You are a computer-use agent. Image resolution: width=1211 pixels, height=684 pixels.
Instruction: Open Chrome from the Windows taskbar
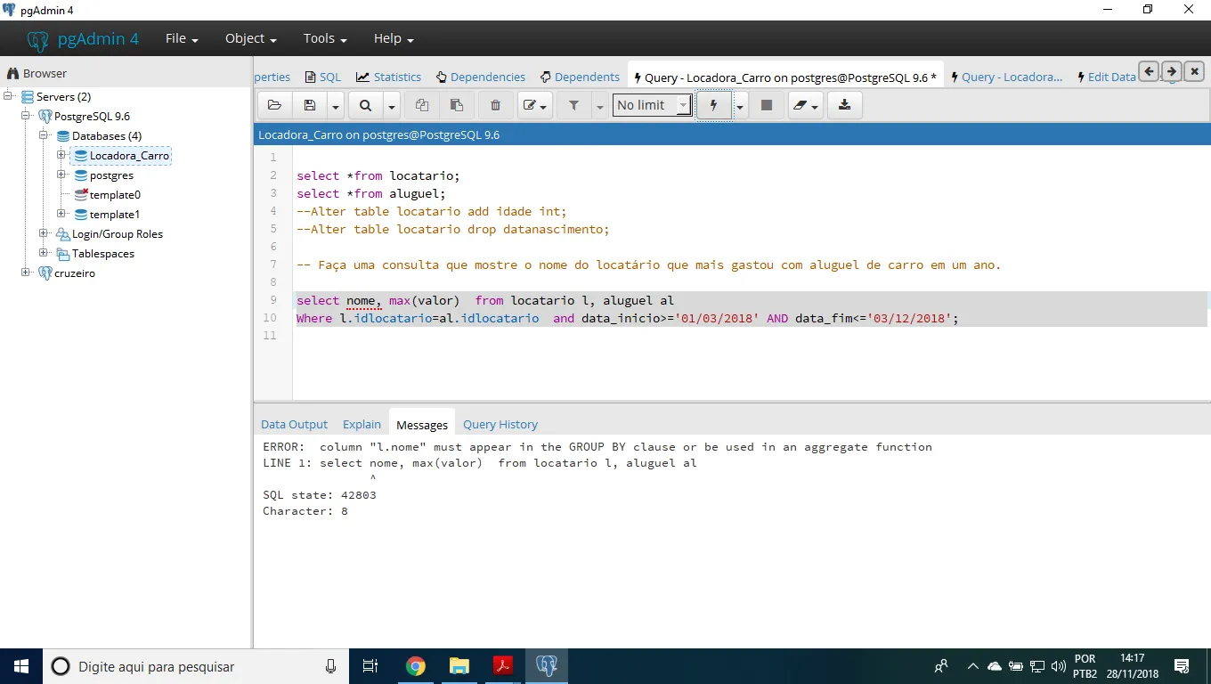[415, 666]
